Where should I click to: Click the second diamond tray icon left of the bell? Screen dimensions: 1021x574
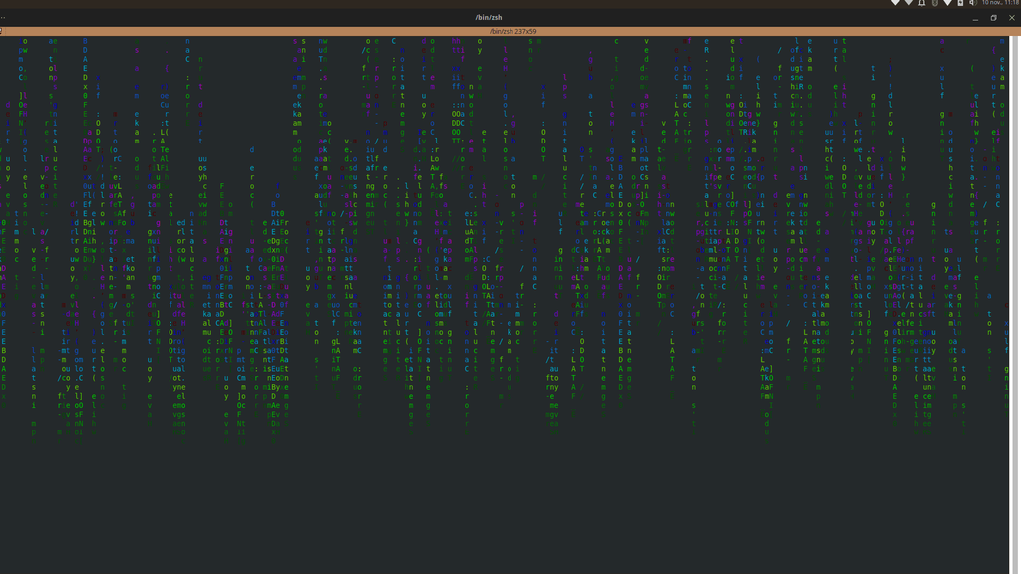(x=908, y=4)
